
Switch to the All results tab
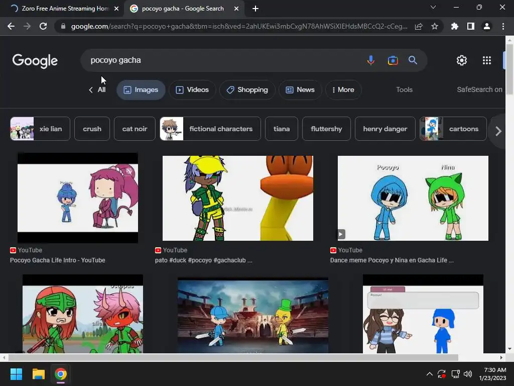[x=101, y=89]
